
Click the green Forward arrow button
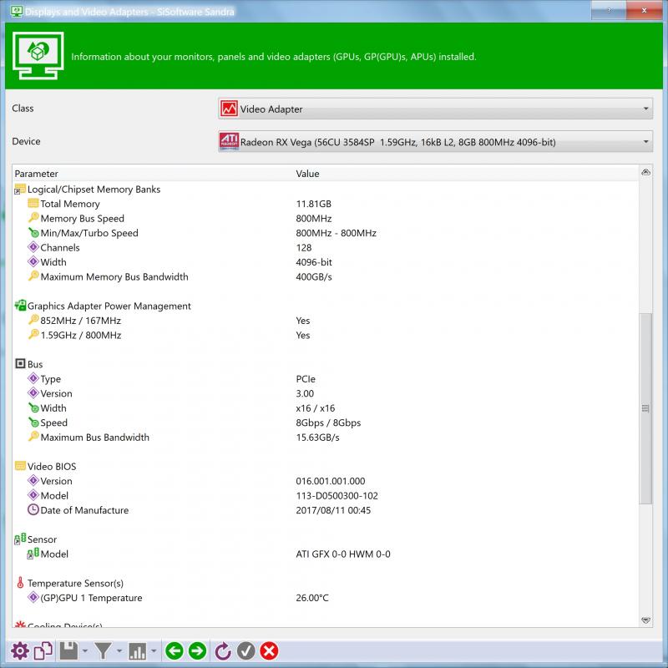197,651
